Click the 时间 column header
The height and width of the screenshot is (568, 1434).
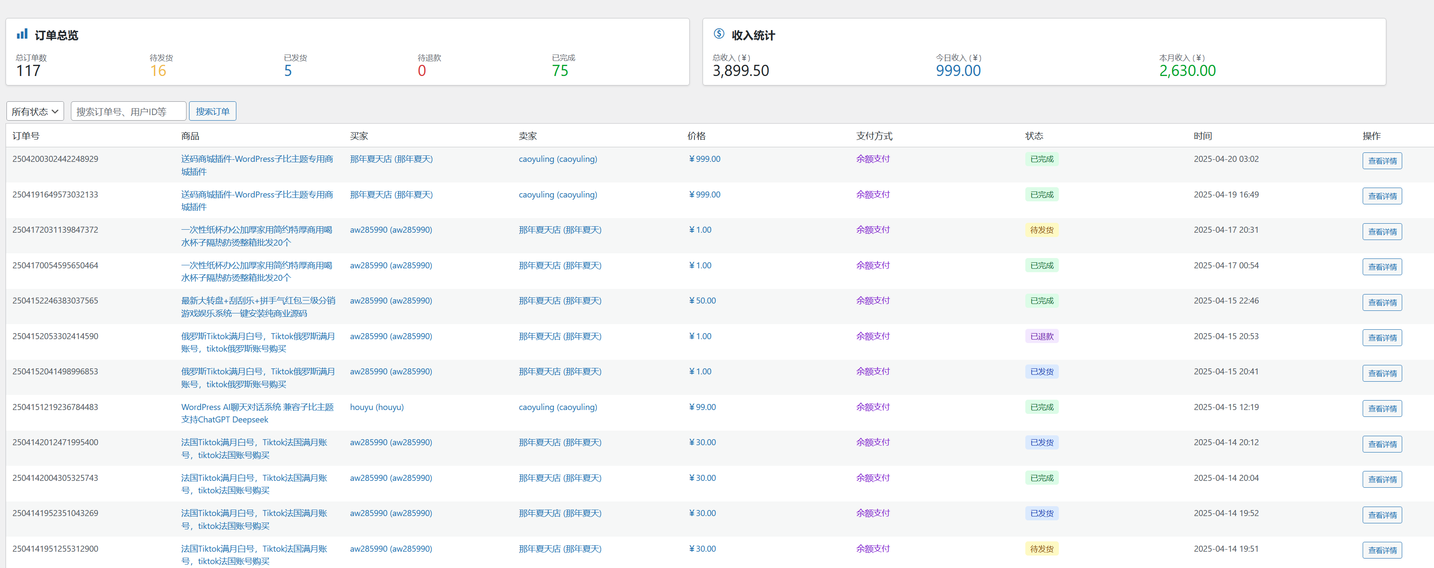(1202, 136)
